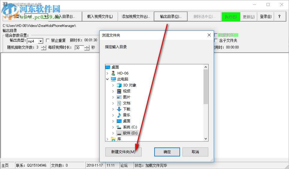Click the 下载 download arrow icon
This screenshot has width=289, height=169.
click(119, 109)
